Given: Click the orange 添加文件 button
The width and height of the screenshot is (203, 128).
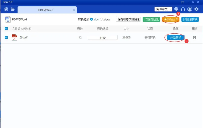Looking at the screenshot, I should click(171, 20).
